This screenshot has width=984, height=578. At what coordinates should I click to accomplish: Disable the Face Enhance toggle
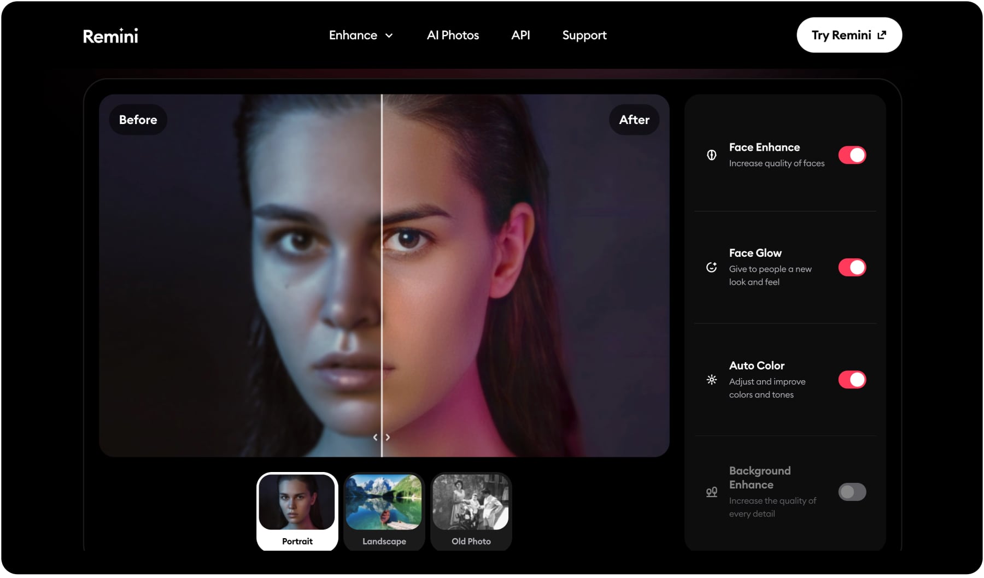[x=851, y=155]
